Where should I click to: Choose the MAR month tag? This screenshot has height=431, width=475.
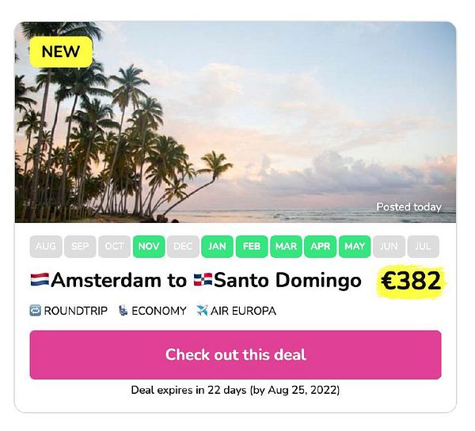pos(286,247)
